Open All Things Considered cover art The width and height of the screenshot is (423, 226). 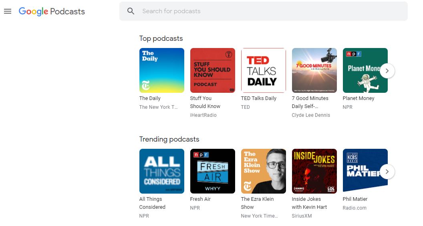pyautogui.click(x=161, y=171)
